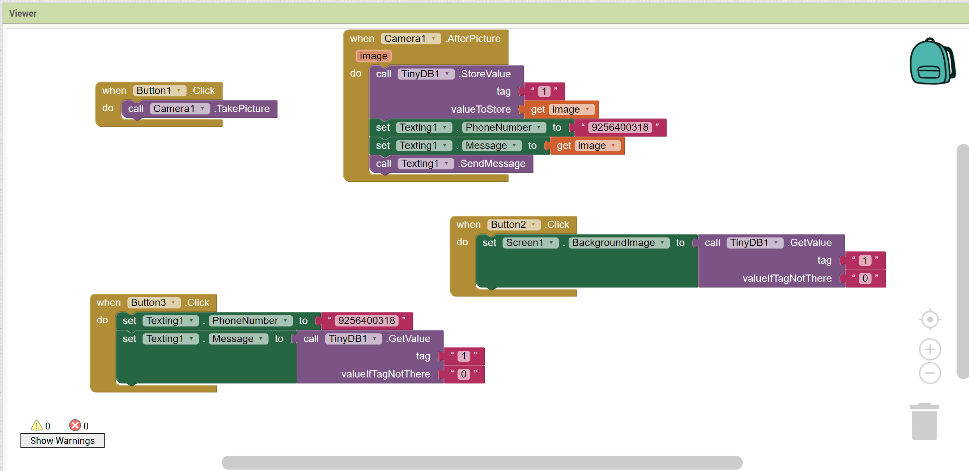969x471 pixels.
Task: Click the yellow warning triangle icon
Action: [x=37, y=425]
